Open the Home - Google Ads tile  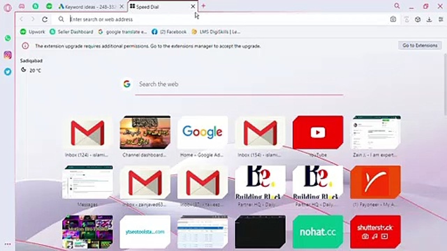[203, 132]
